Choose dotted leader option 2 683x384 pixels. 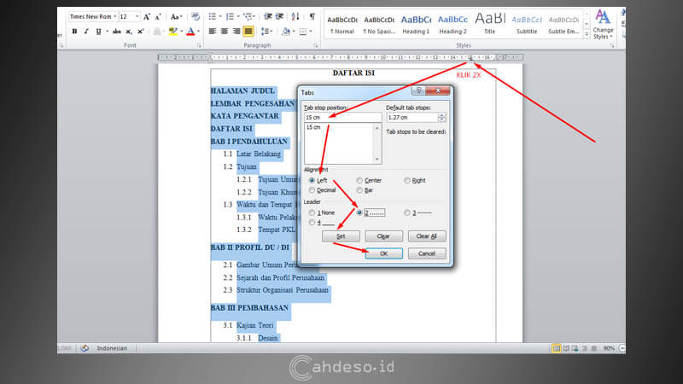359,212
